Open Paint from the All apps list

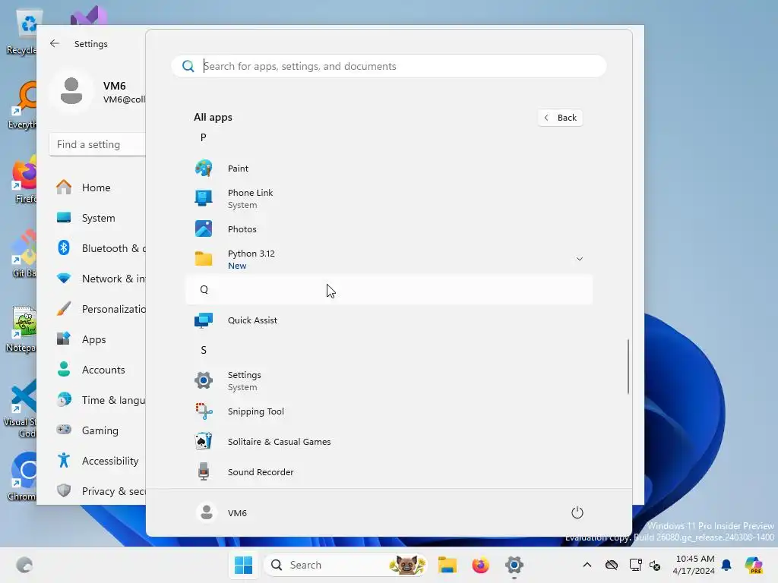(388, 169)
